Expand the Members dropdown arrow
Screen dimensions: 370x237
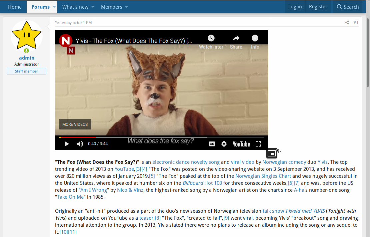(x=127, y=7)
